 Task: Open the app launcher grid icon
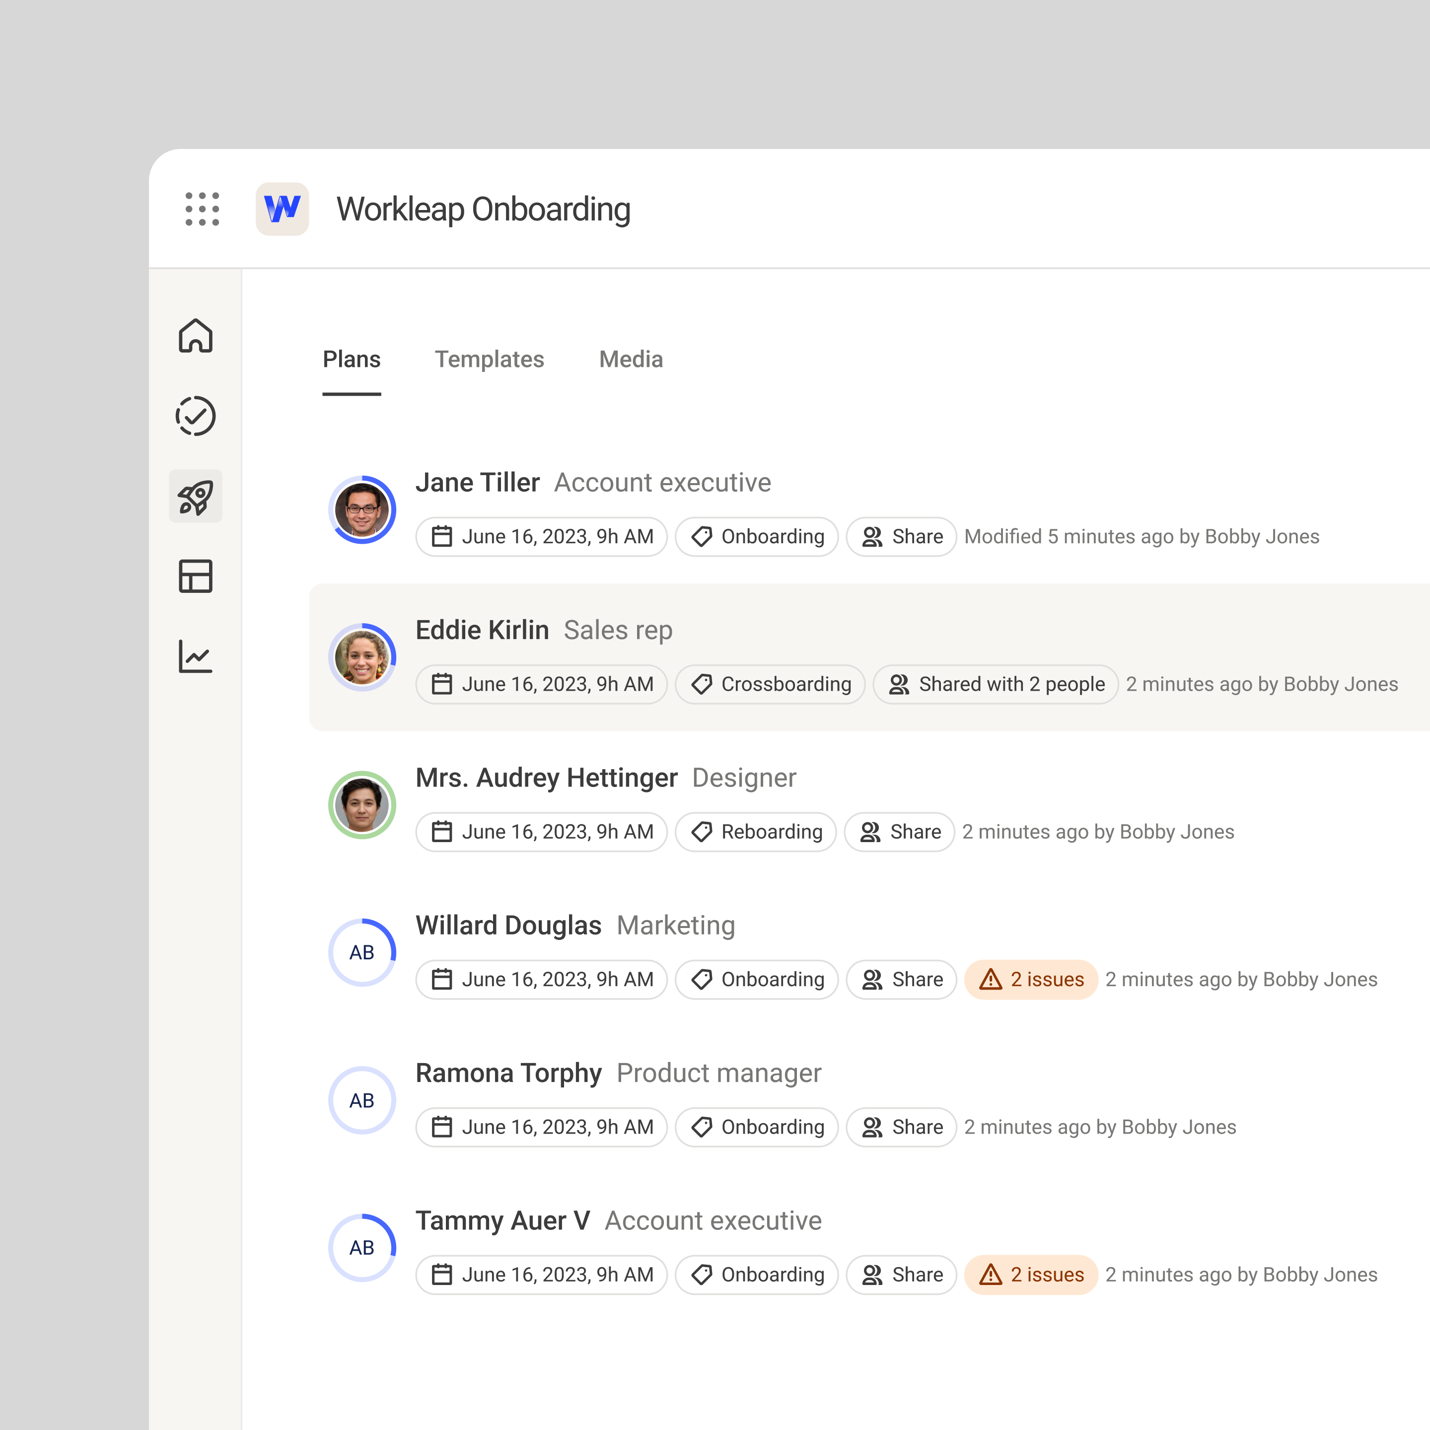coord(202,209)
